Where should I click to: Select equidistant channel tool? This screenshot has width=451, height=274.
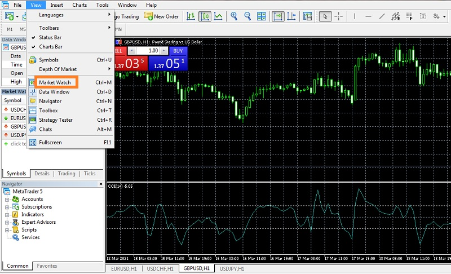point(396,16)
